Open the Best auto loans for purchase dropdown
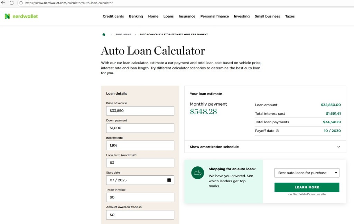 point(307,173)
